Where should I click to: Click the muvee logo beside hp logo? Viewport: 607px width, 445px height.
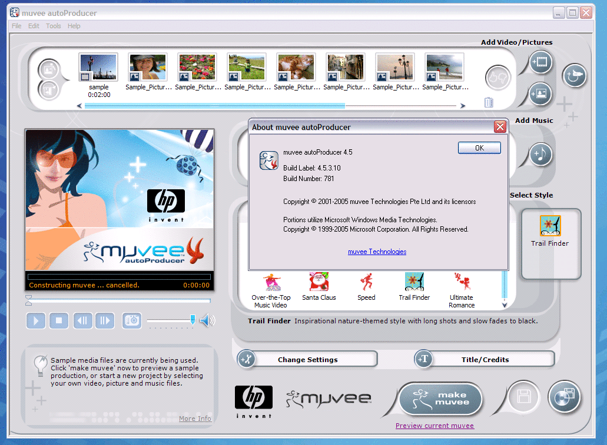[x=329, y=399]
